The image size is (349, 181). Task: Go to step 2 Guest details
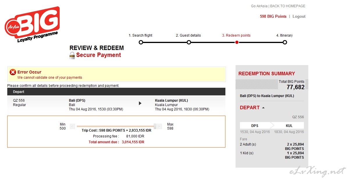pyautogui.click(x=188, y=35)
